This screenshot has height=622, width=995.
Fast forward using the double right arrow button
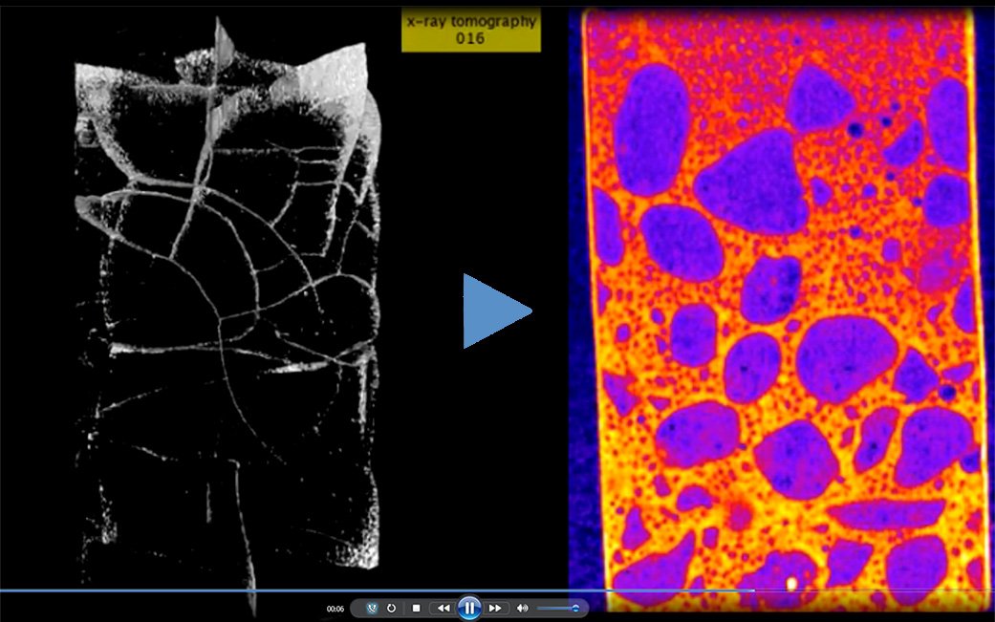point(495,608)
